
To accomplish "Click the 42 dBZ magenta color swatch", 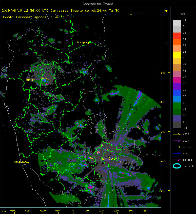I will pos(177,80).
